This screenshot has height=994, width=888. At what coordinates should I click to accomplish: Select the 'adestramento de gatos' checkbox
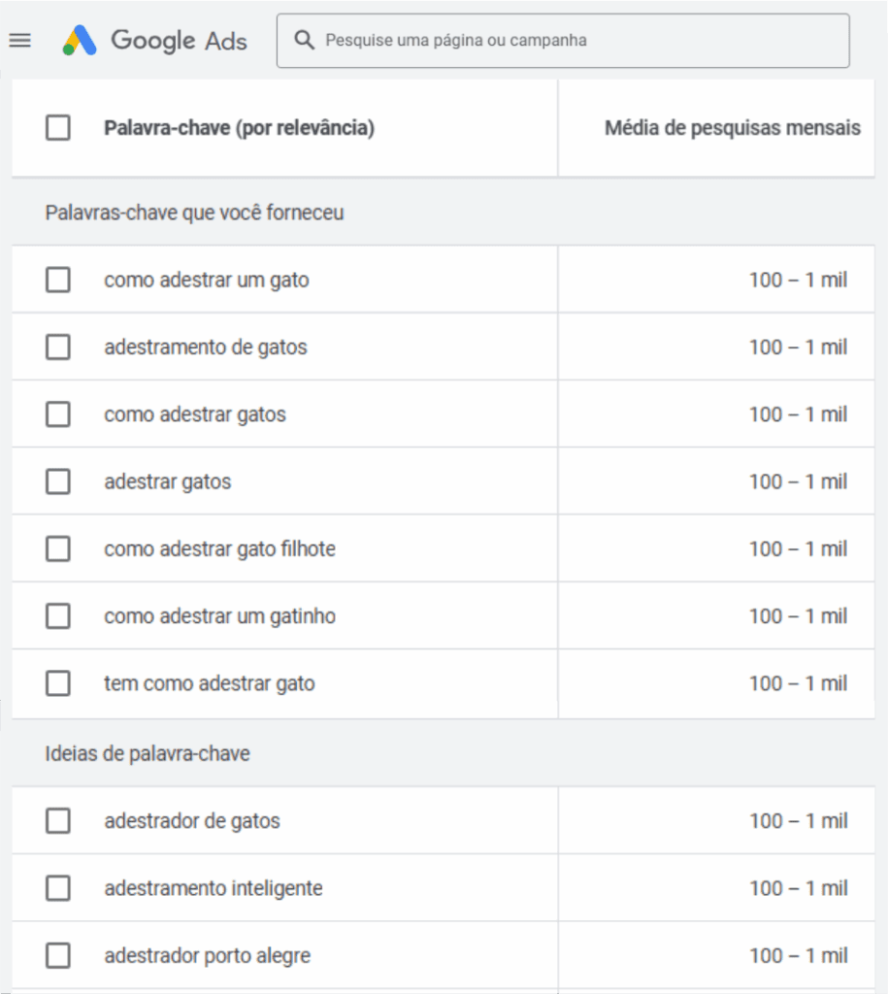[58, 348]
